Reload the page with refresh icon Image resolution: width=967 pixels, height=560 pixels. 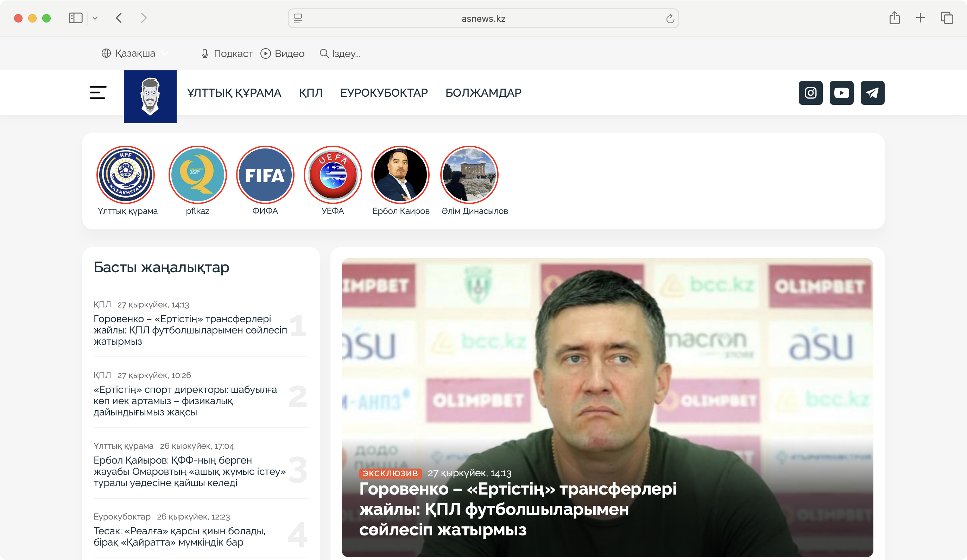[670, 18]
